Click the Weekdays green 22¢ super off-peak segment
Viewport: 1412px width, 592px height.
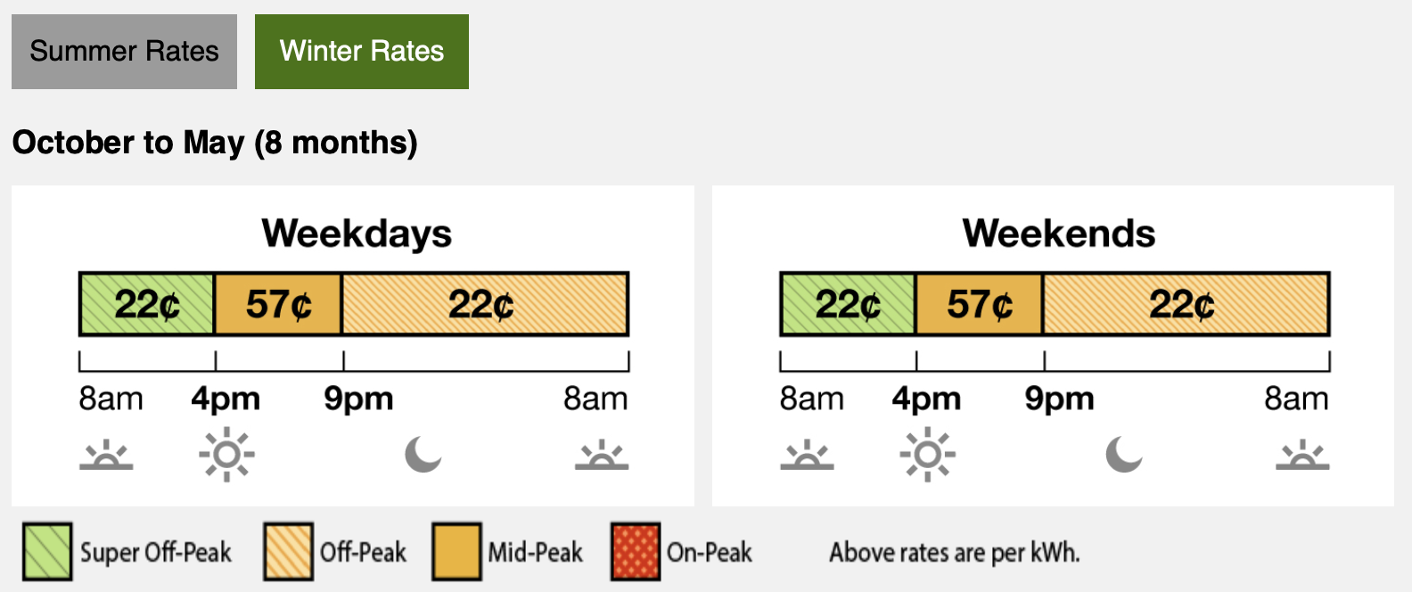[x=147, y=304]
